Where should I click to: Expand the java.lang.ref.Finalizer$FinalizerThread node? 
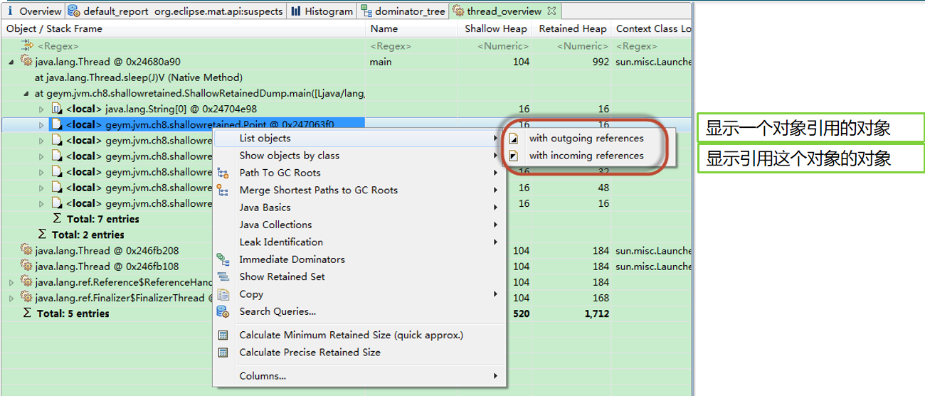(x=11, y=298)
